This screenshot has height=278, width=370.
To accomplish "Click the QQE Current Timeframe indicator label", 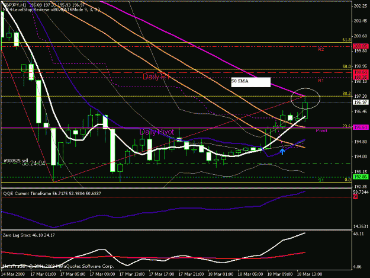I will pos(52,193).
